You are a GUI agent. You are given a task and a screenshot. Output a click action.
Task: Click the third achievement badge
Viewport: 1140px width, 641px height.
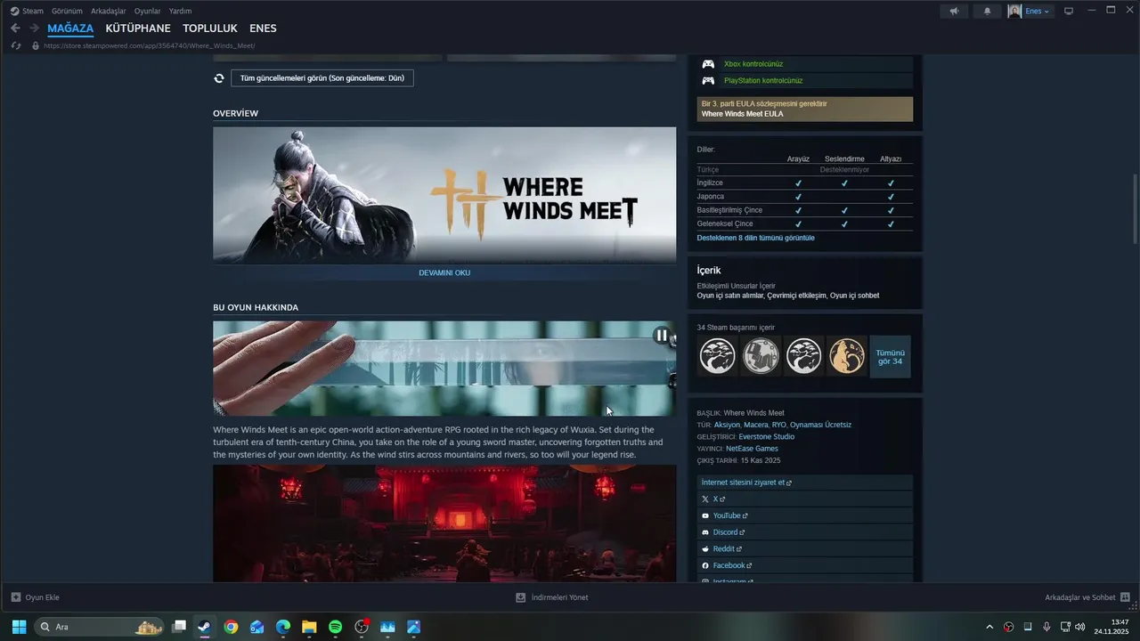coord(803,356)
